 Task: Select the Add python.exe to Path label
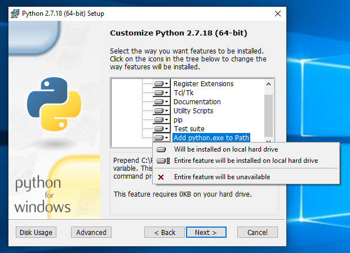click(x=211, y=137)
